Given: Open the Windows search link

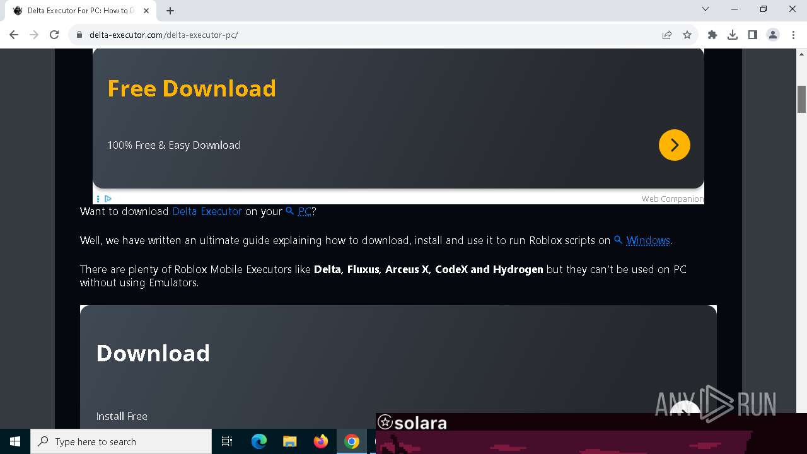Looking at the screenshot, I should pyautogui.click(x=642, y=240).
